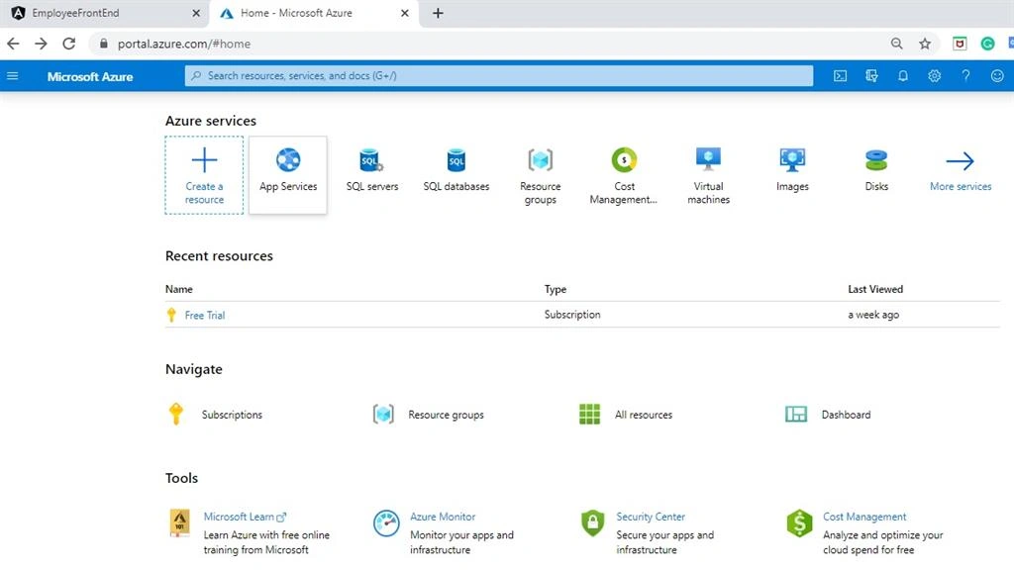This screenshot has width=1014, height=570.
Task: Focus the Search resources, services, and docs box
Action: point(499,75)
